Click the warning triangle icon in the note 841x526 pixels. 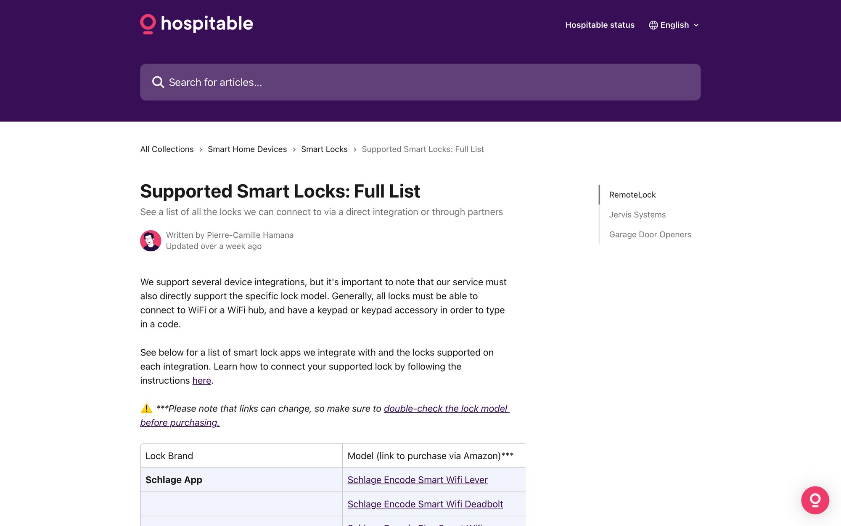pyautogui.click(x=145, y=408)
